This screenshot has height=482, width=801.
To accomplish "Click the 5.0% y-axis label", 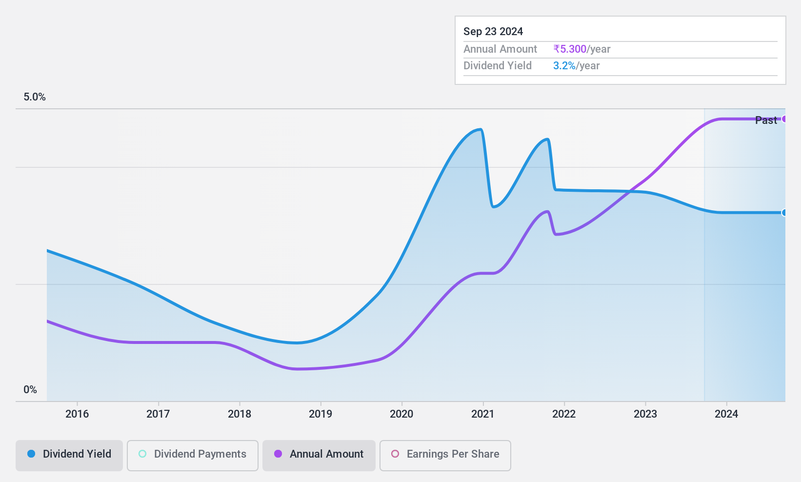I will (35, 97).
